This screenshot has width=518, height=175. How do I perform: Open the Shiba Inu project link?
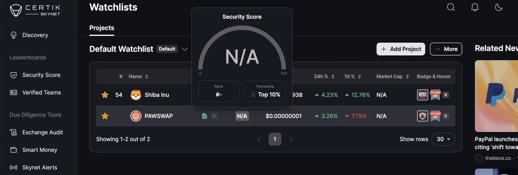coord(157,95)
